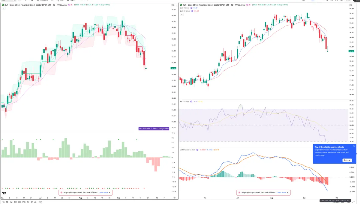
Task: Click the Try now button
Action: [x=347, y=160]
